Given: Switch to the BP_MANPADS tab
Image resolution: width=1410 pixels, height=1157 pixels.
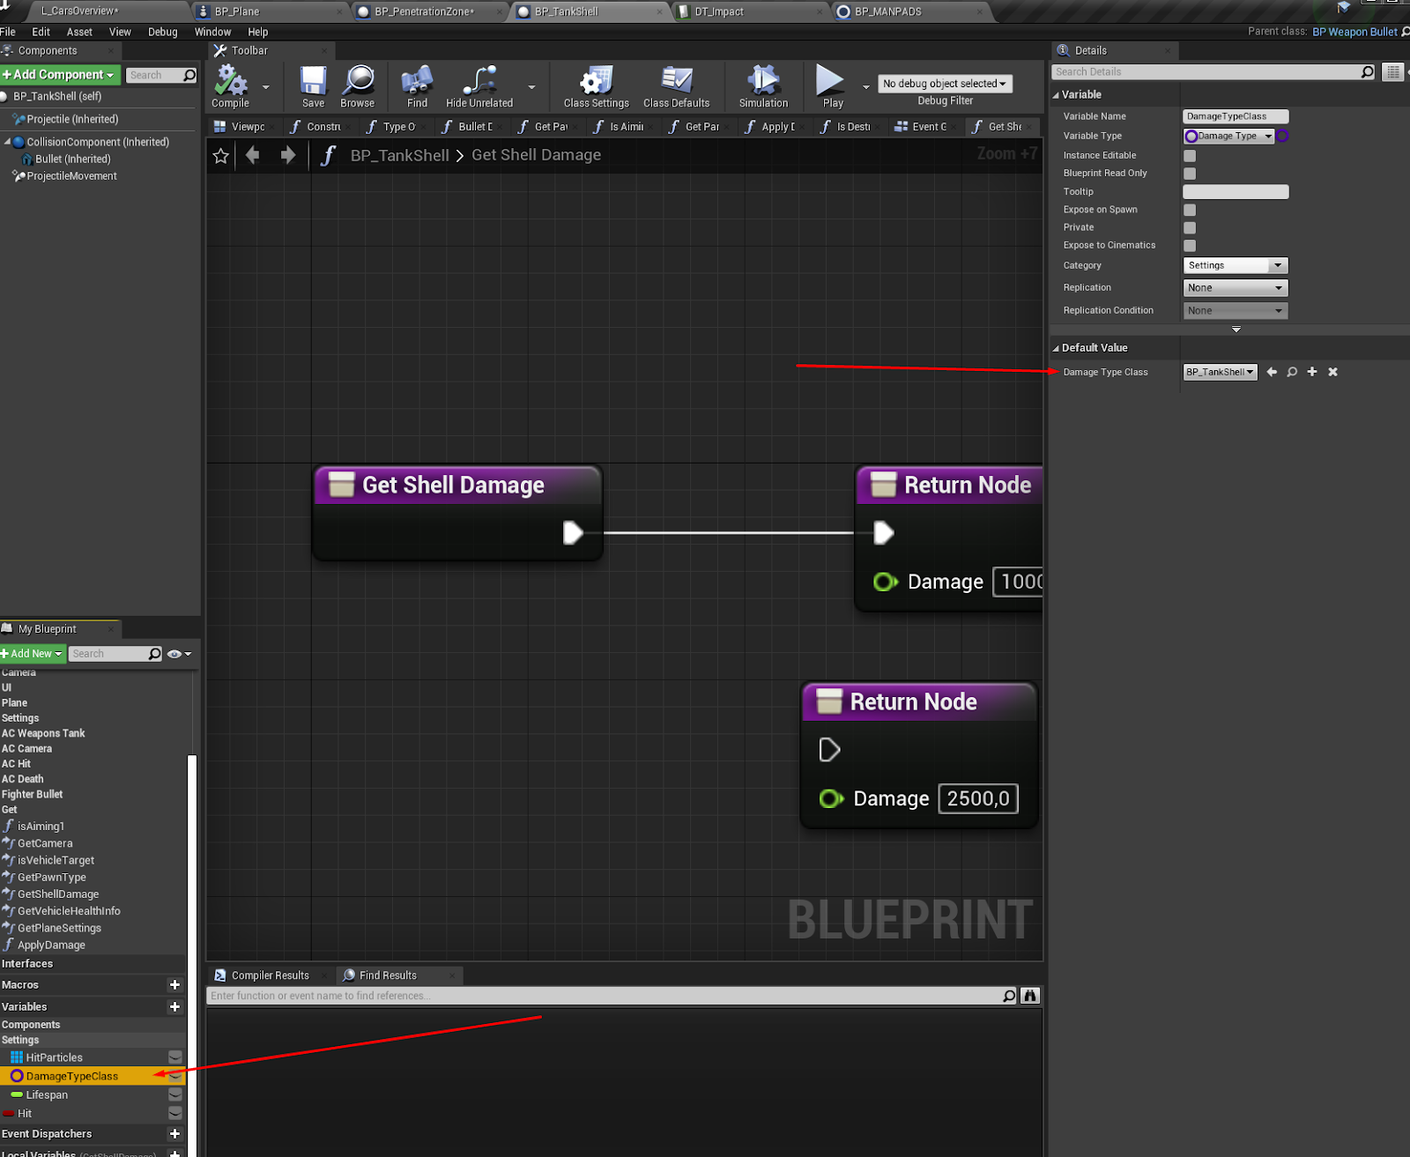Looking at the screenshot, I should 887,11.
